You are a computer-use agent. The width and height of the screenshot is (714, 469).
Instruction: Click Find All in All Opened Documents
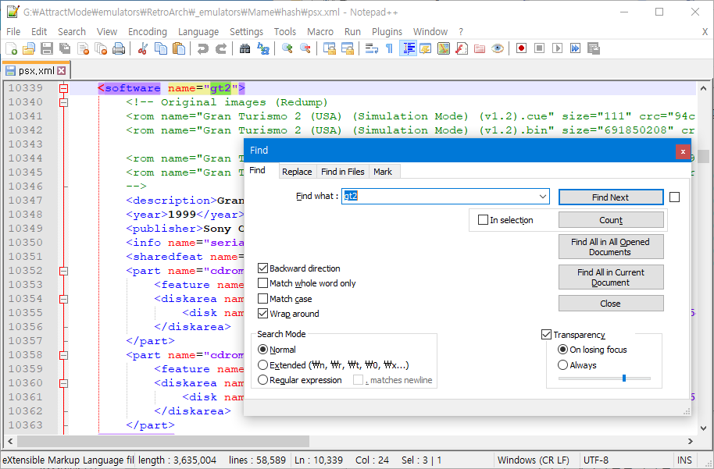[611, 247]
